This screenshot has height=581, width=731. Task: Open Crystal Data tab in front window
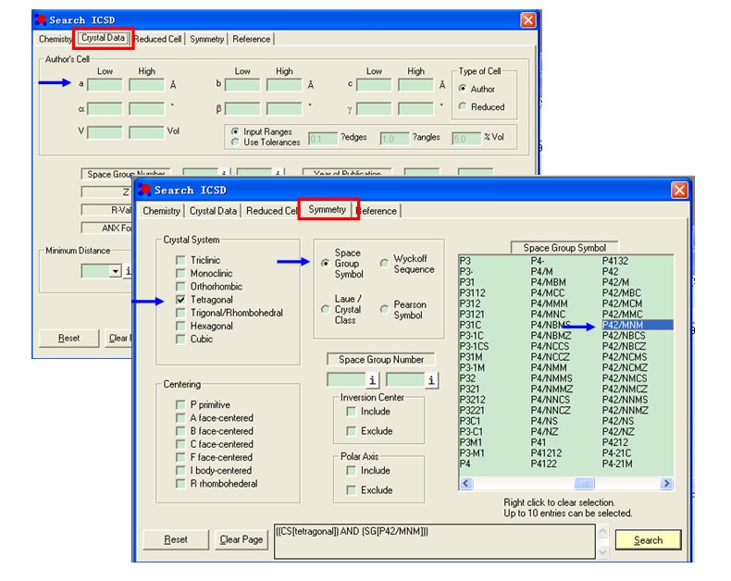pos(213,211)
